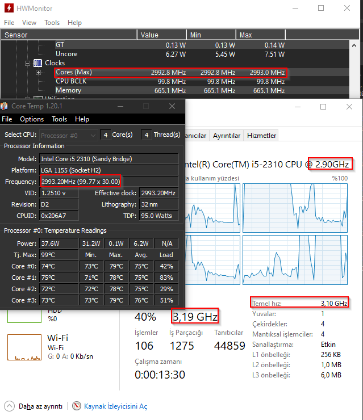Open HWMonitor Tools menu
This screenshot has height=420, width=363.
tap(52, 23)
